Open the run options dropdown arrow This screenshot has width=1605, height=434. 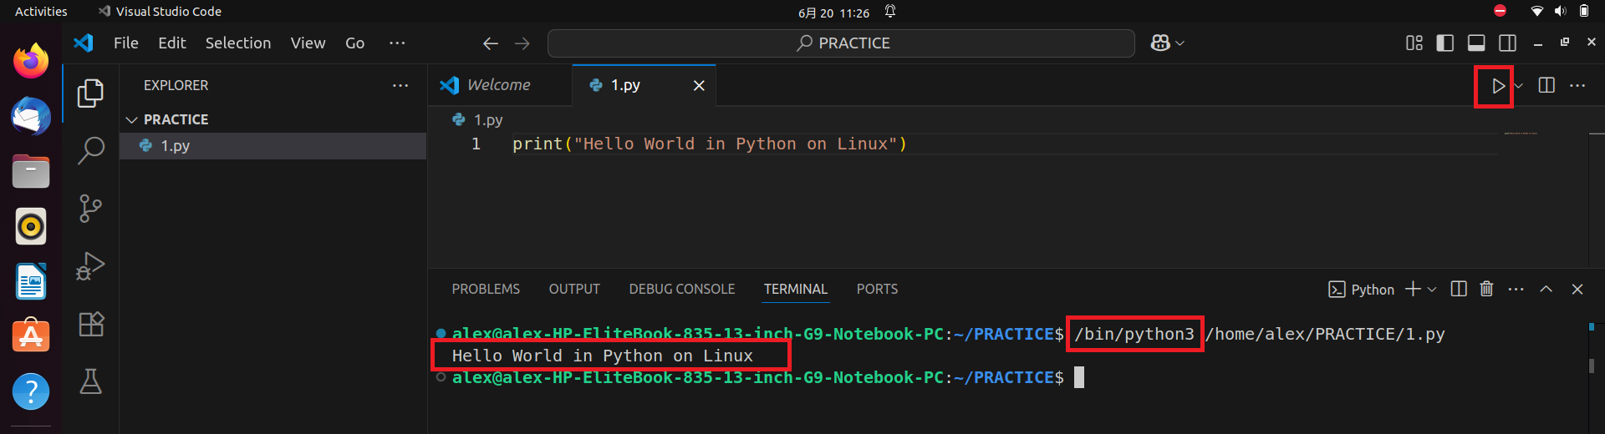[1519, 86]
